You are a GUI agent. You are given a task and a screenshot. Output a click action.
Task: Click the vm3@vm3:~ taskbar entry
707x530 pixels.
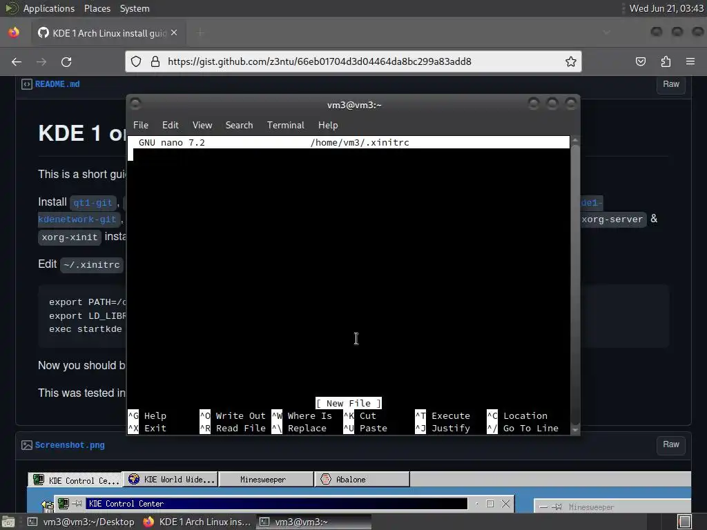tap(314, 522)
